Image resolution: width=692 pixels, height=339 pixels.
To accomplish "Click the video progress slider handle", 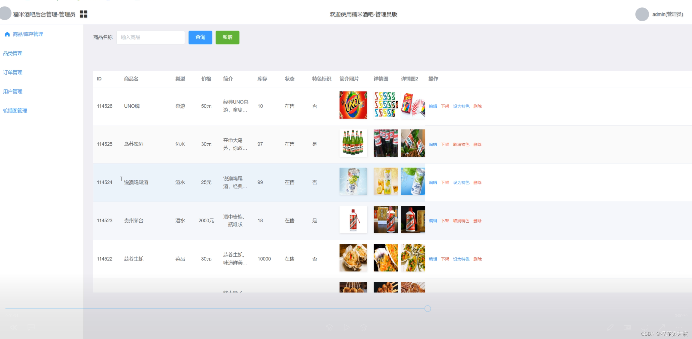I will pyautogui.click(x=428, y=308).
